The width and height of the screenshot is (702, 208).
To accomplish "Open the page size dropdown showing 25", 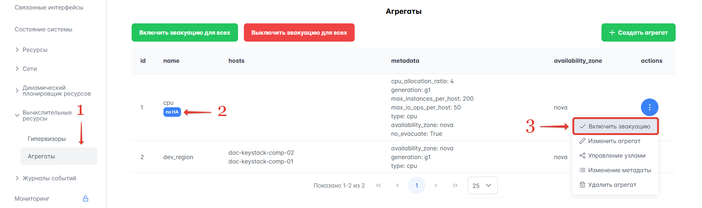I will 482,185.
